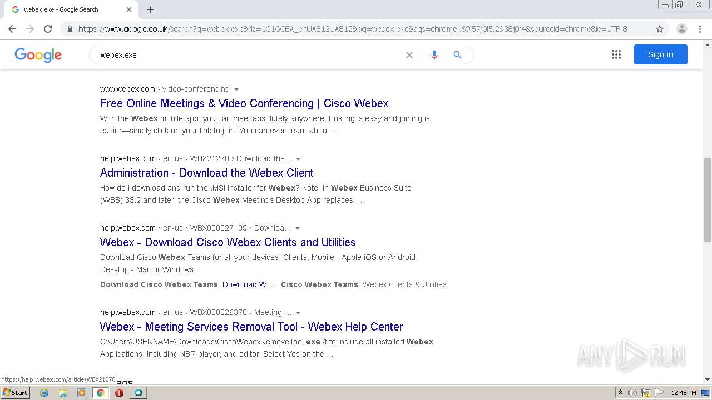Open the Windows Start menu
This screenshot has width=712, height=400.
pyautogui.click(x=16, y=392)
